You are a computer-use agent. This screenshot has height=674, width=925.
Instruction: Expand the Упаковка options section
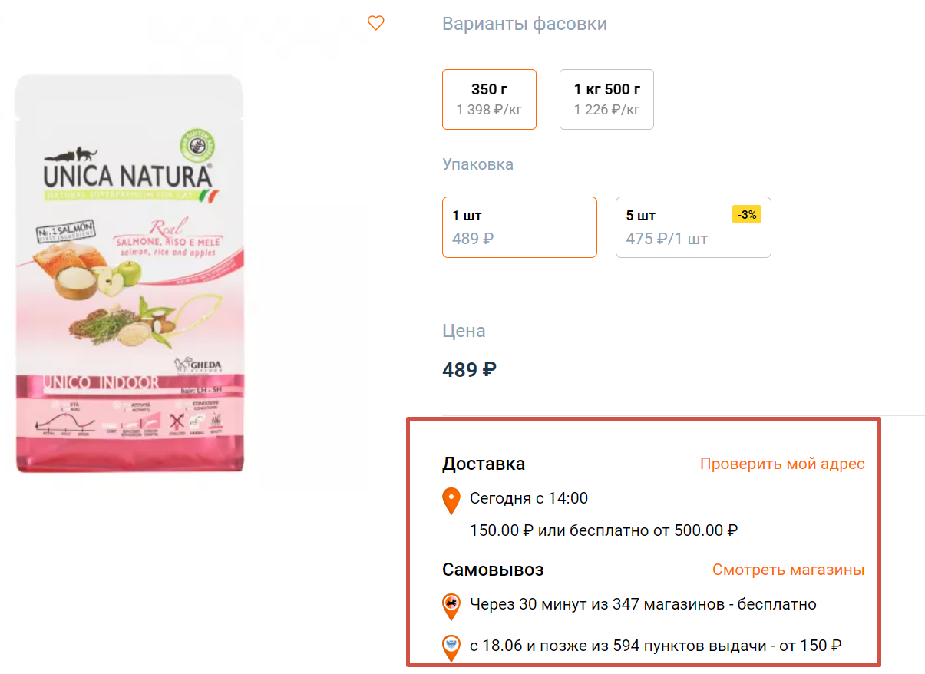(x=477, y=164)
